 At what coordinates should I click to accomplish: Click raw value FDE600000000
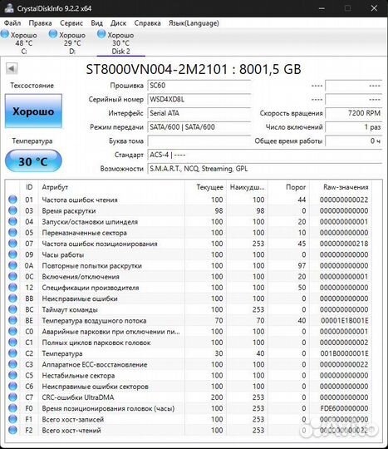point(345,408)
